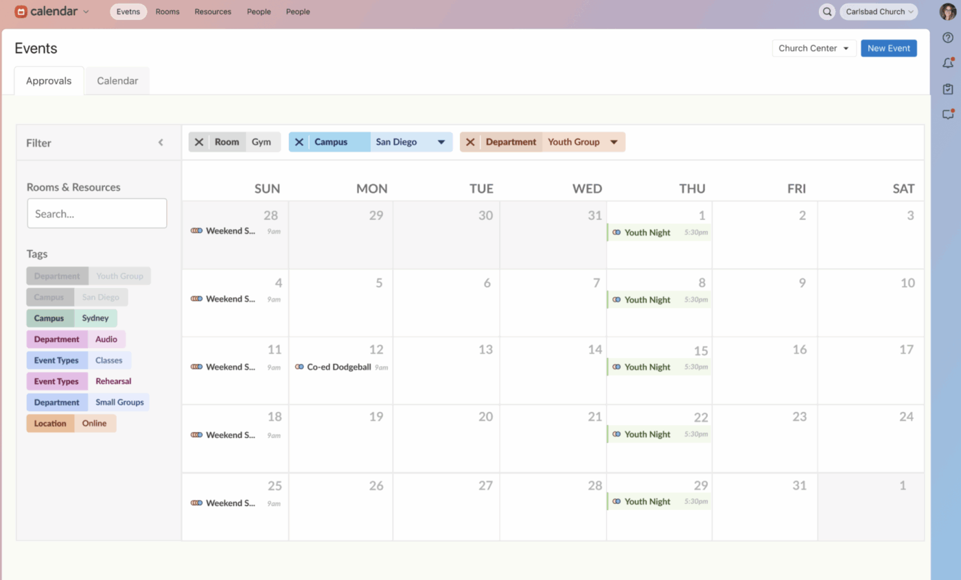This screenshot has height=580, width=961.
Task: Toggle the Department Audio tag
Action: click(x=76, y=339)
